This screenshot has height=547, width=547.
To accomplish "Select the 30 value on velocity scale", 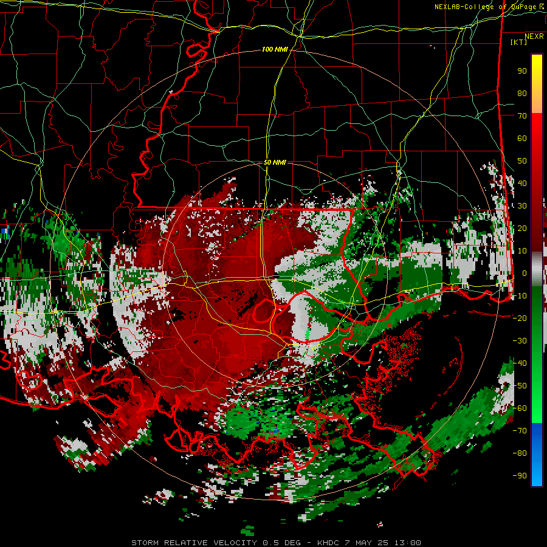I will pos(522,206).
